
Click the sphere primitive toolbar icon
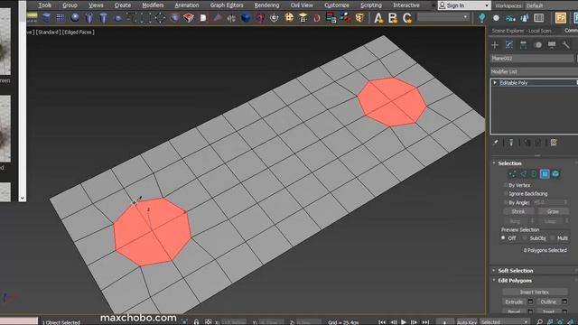pos(75,18)
